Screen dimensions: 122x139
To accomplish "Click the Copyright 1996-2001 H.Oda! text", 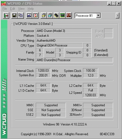I will tap(54, 134).
